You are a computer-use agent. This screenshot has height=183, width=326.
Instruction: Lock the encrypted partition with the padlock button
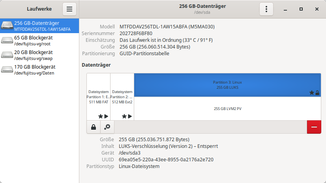93,127
